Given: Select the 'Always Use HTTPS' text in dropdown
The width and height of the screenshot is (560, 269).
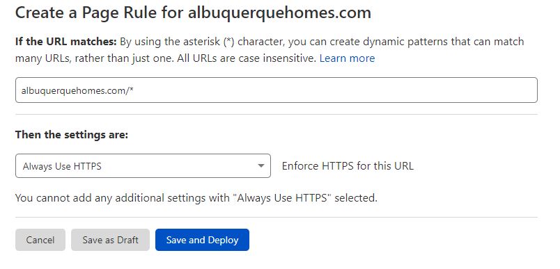Looking at the screenshot, I should 62,166.
